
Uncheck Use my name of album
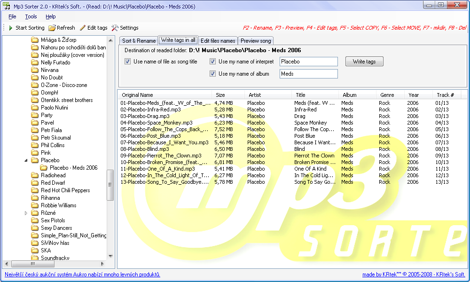212,73
